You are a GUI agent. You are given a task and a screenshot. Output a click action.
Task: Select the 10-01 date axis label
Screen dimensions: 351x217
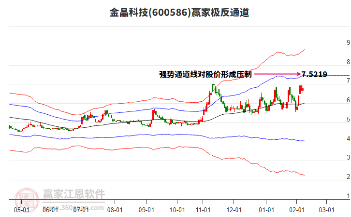coord(177,210)
